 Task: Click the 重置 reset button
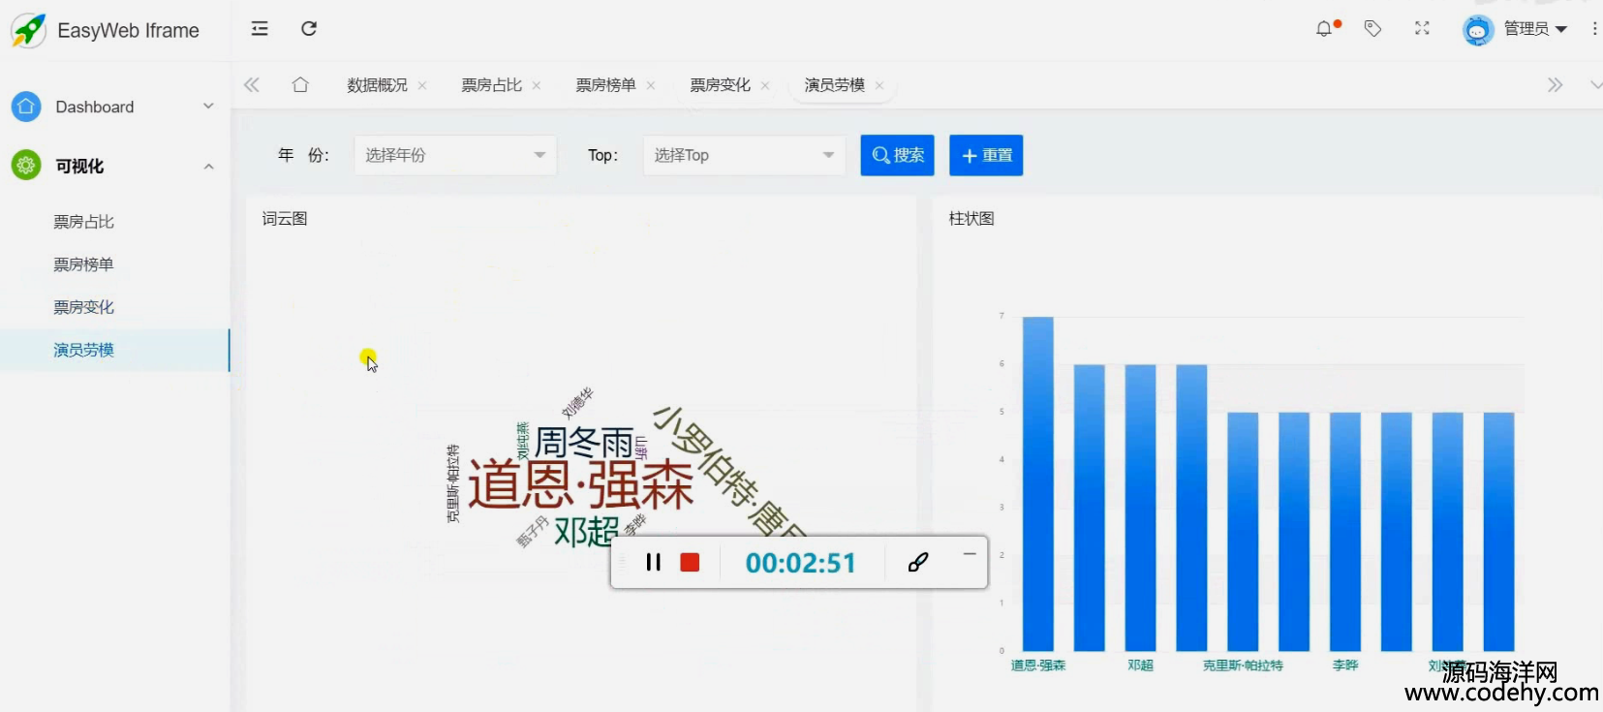986,155
